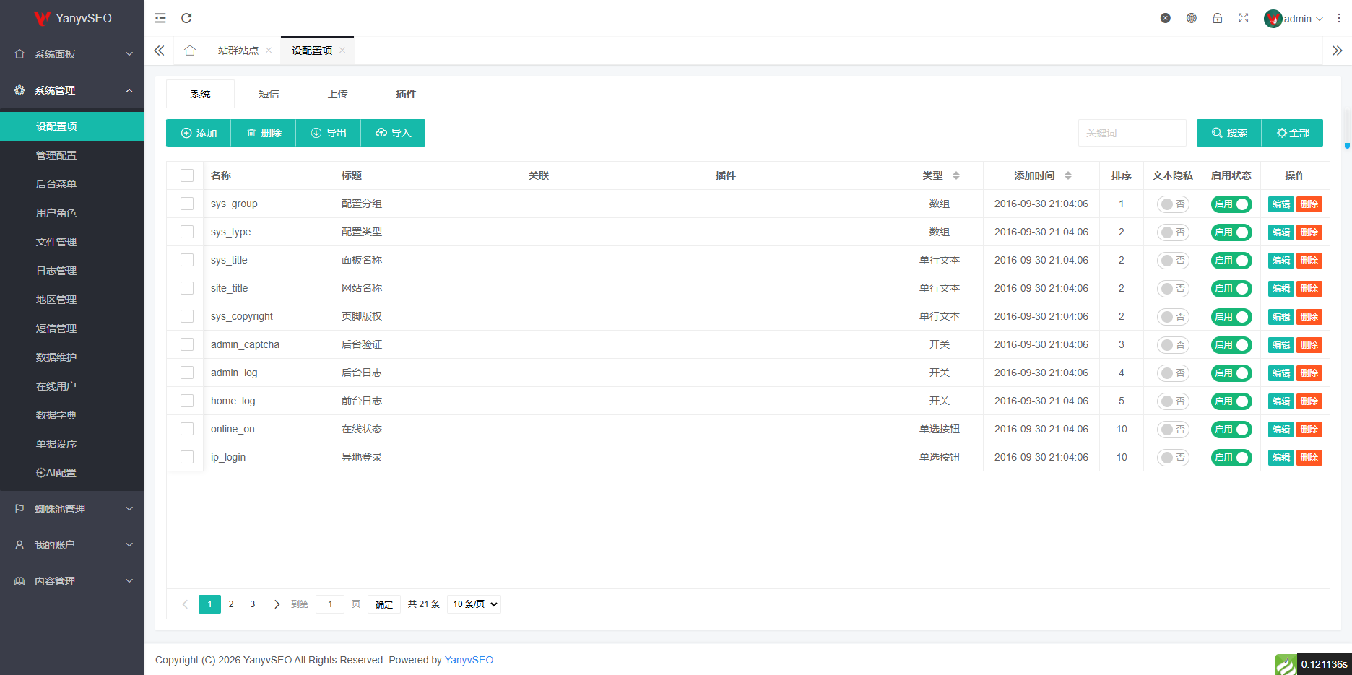
Task: Collapse the sidebar menu icon
Action: [x=160, y=18]
